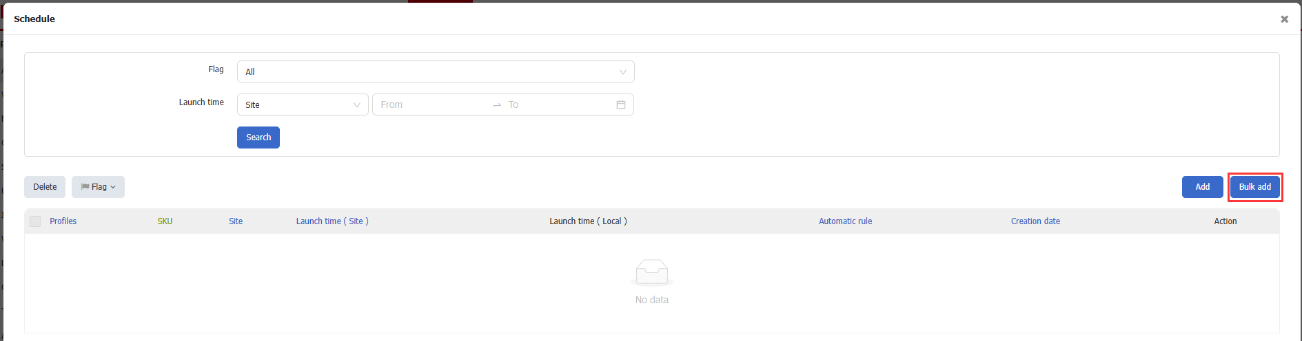Click the To date field
The height and width of the screenshot is (341, 1302).
click(x=558, y=104)
